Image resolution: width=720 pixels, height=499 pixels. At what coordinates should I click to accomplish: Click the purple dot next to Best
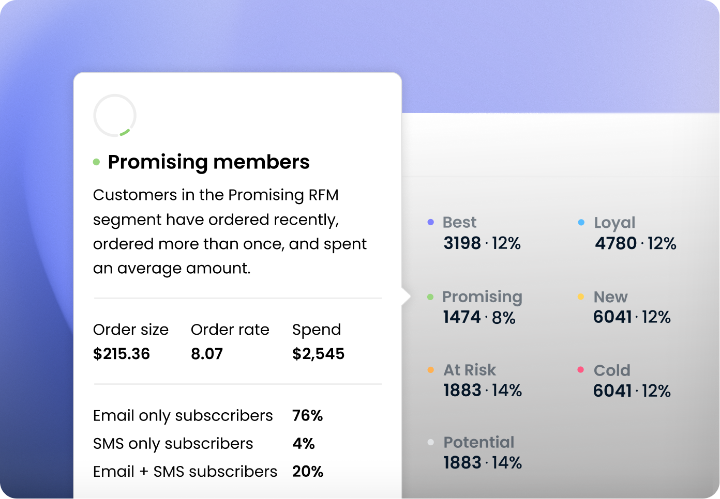pyautogui.click(x=430, y=223)
